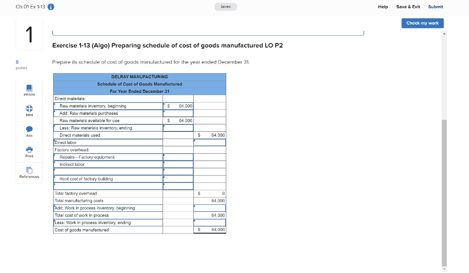Click the question number badge showing 1
Viewport: 469px width, 273px height.
(x=29, y=34)
